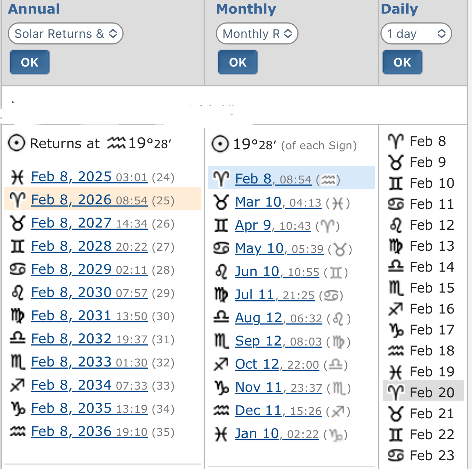The image size is (472, 469).
Task: Select the Mar 10, 04:13 monthly return
Action: (278, 203)
